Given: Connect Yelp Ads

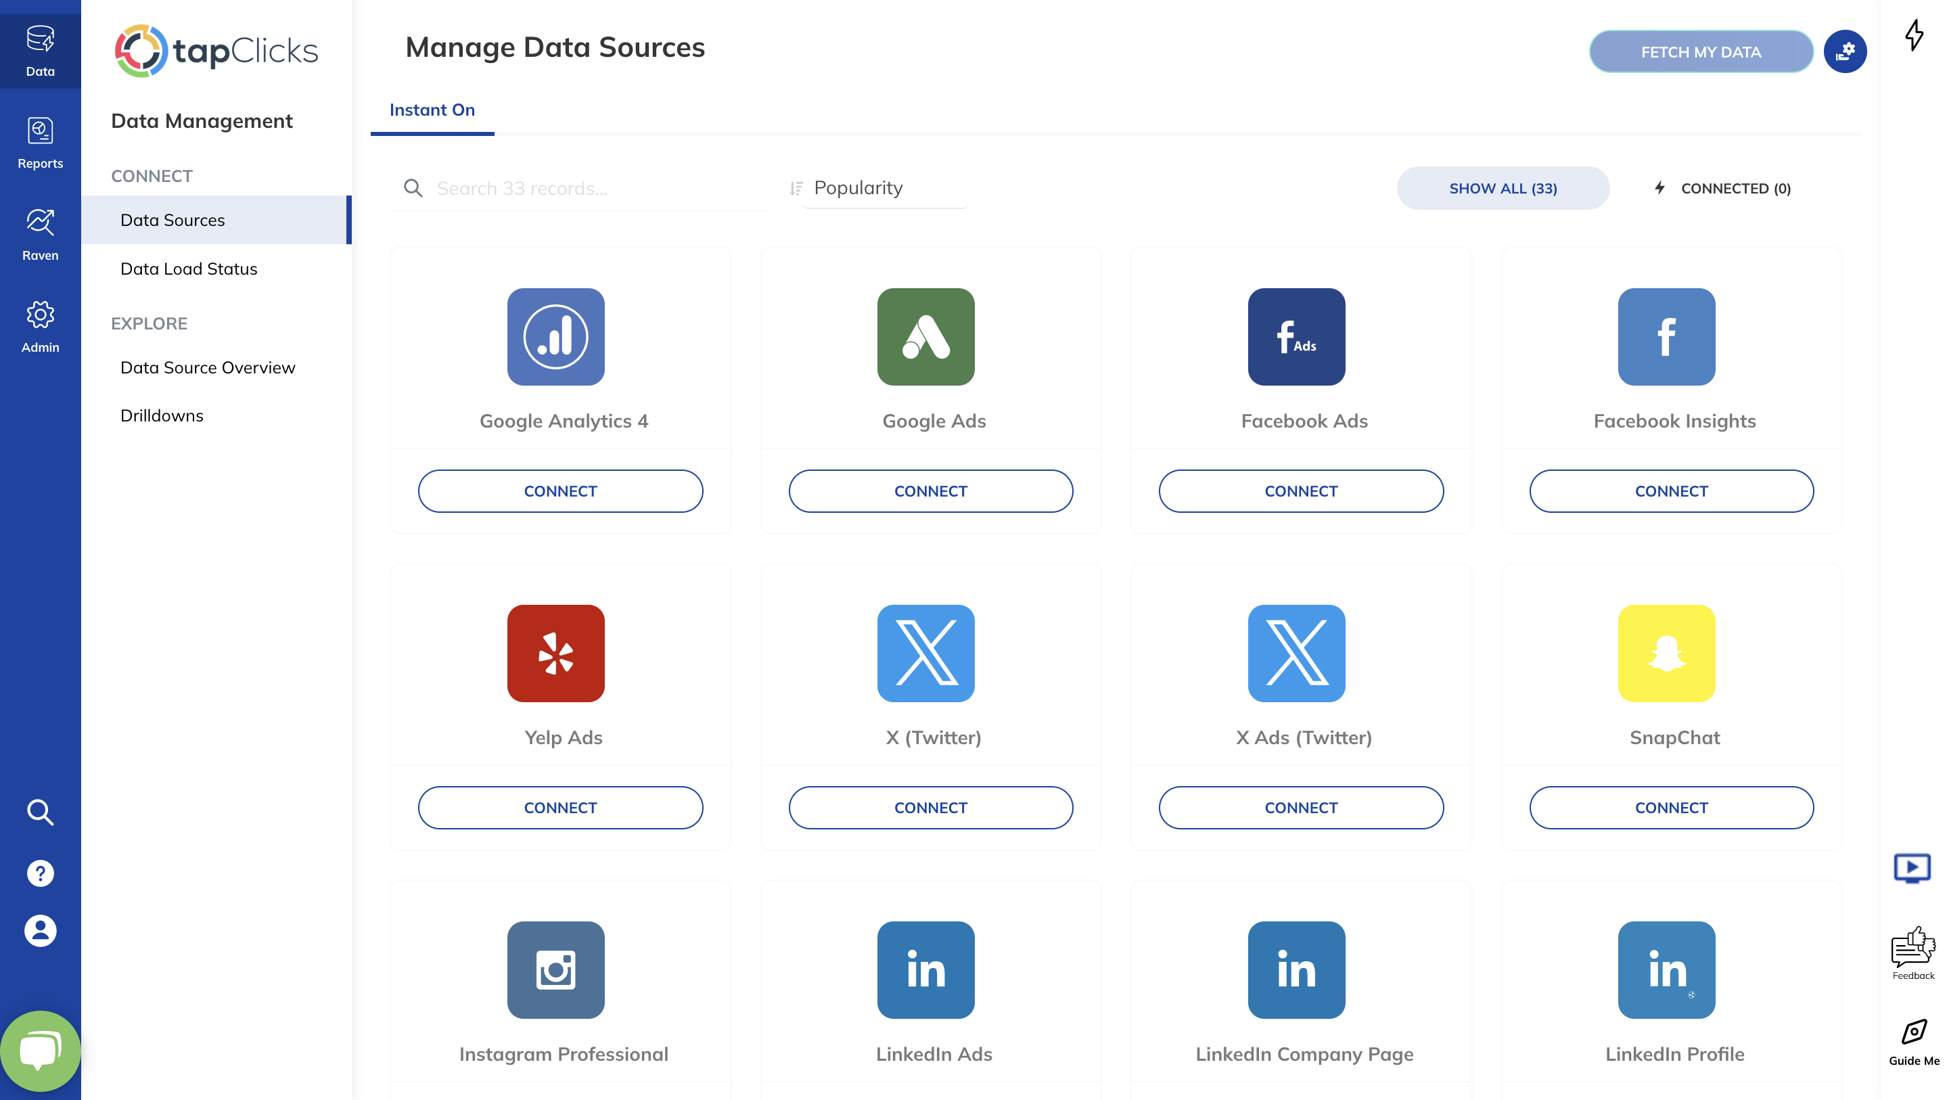Looking at the screenshot, I should (x=560, y=808).
